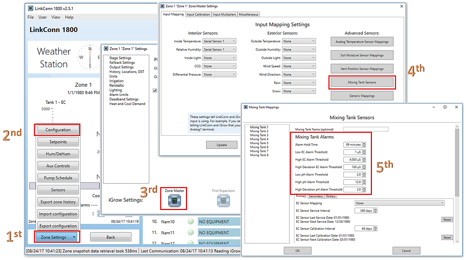Open the Wind Speed dropdown

[x=299, y=66]
